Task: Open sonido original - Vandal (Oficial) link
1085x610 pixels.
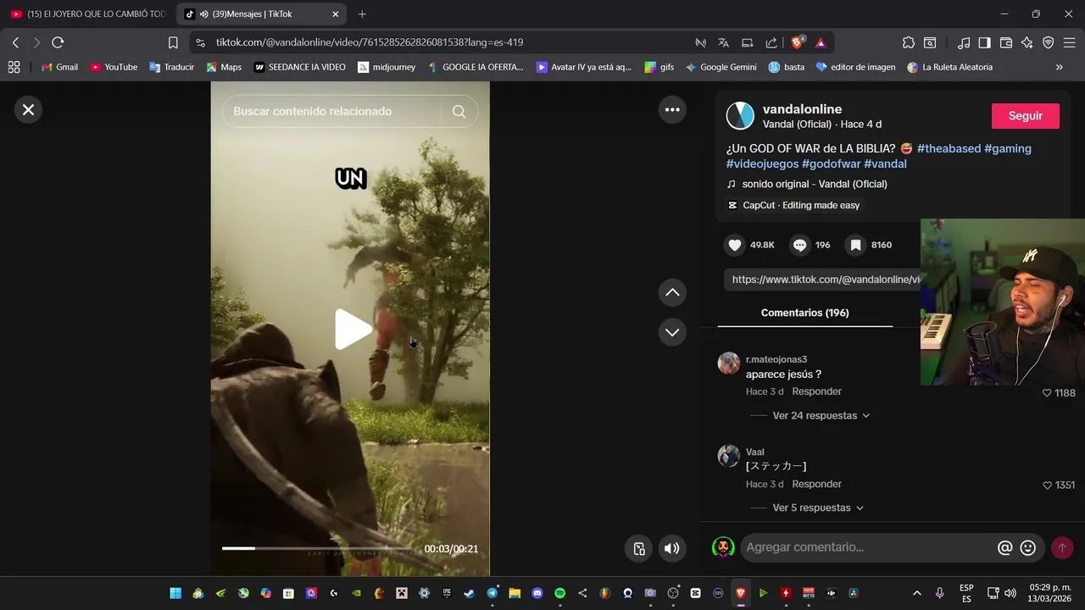Action: [x=815, y=184]
